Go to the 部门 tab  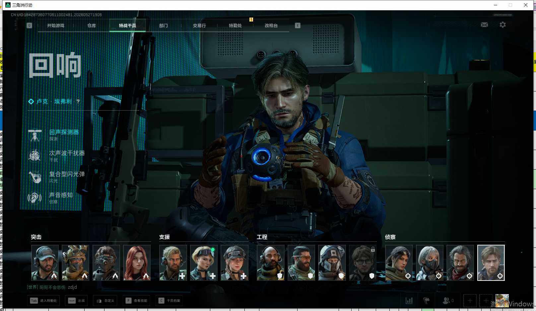coord(163,26)
